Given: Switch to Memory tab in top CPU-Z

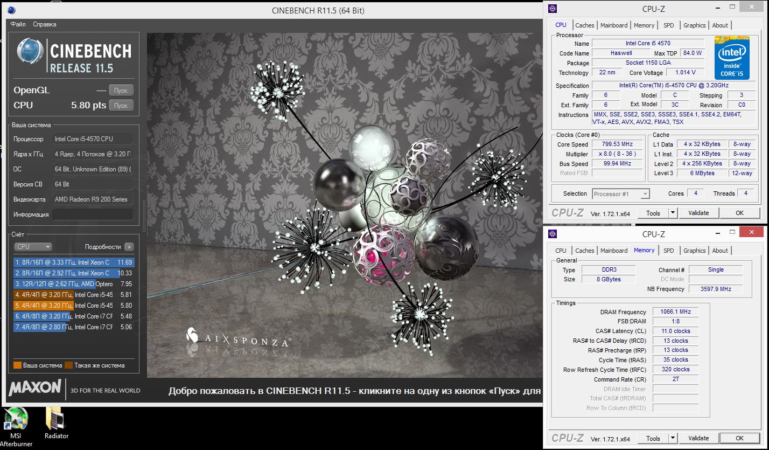Looking at the screenshot, I should click(x=644, y=25).
